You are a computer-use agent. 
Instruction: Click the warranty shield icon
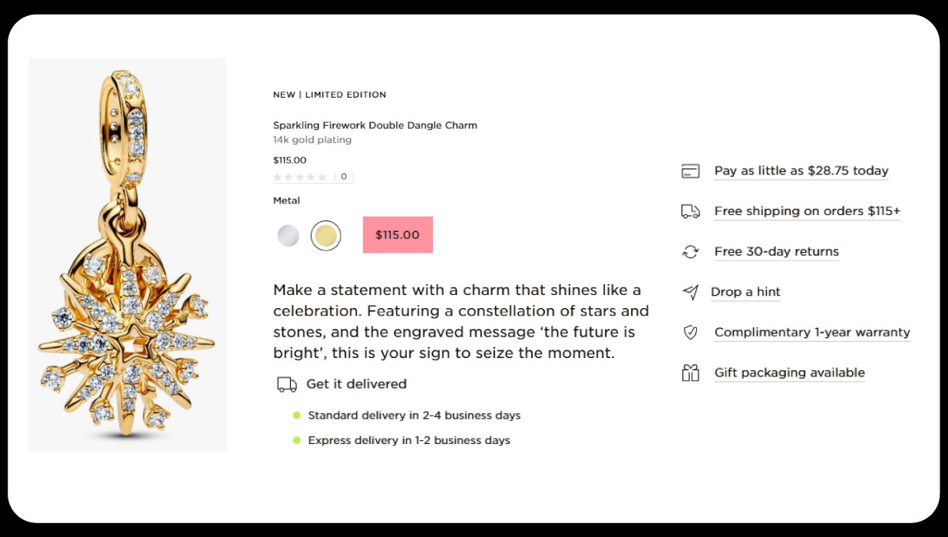(x=690, y=333)
